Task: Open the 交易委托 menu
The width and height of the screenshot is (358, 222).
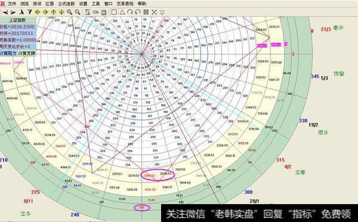Action: coord(125,4)
